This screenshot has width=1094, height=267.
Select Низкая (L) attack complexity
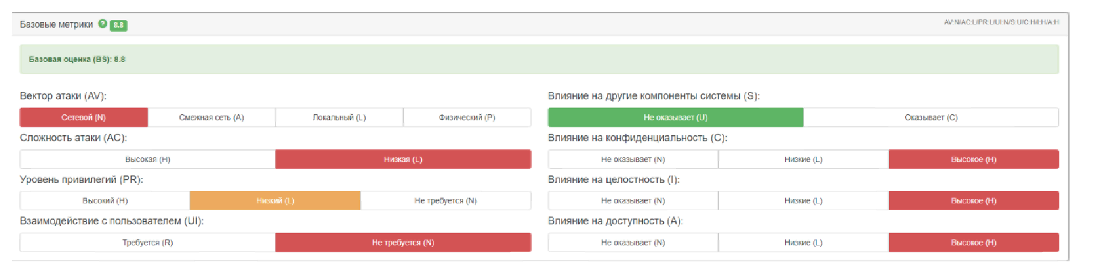[403, 160]
